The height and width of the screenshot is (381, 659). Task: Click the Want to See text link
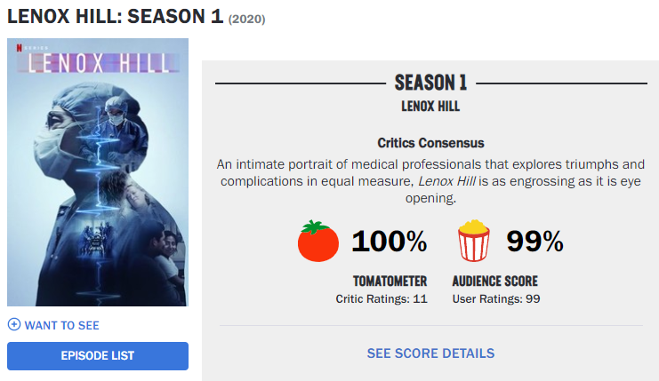point(61,326)
